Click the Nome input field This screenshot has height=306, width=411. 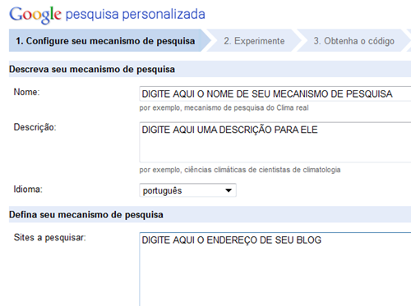(x=275, y=94)
